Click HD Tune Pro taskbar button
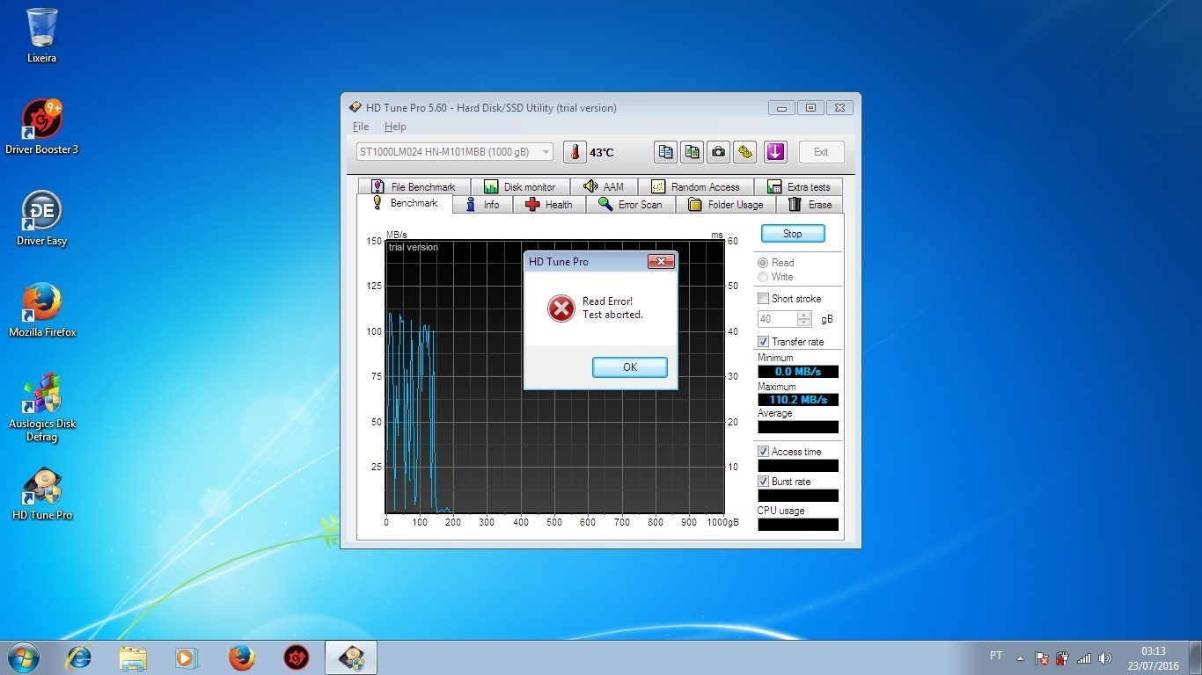The image size is (1202, 675). (351, 657)
